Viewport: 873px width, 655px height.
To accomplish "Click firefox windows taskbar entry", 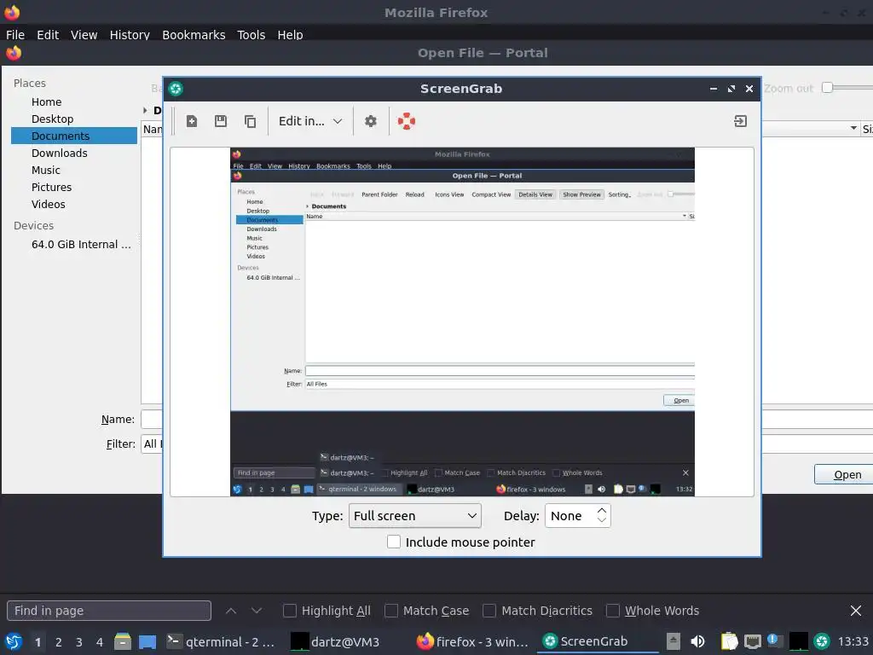I will point(472,641).
